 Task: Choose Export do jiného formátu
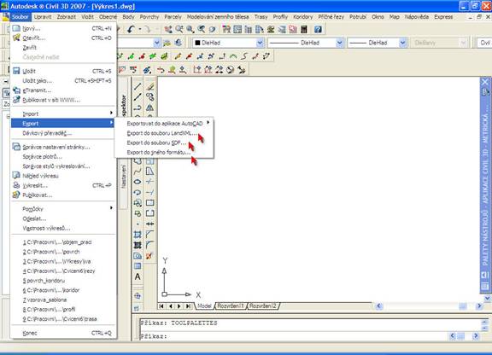pyautogui.click(x=164, y=153)
